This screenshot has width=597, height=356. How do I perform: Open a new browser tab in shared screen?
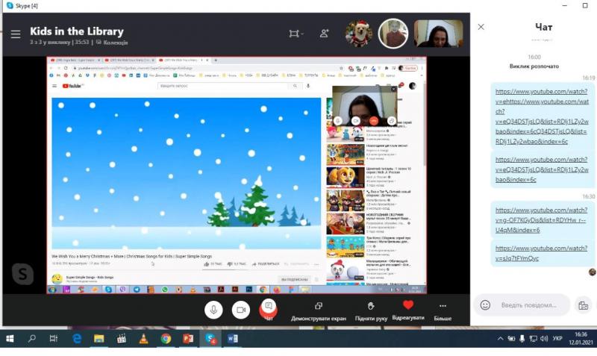216,60
